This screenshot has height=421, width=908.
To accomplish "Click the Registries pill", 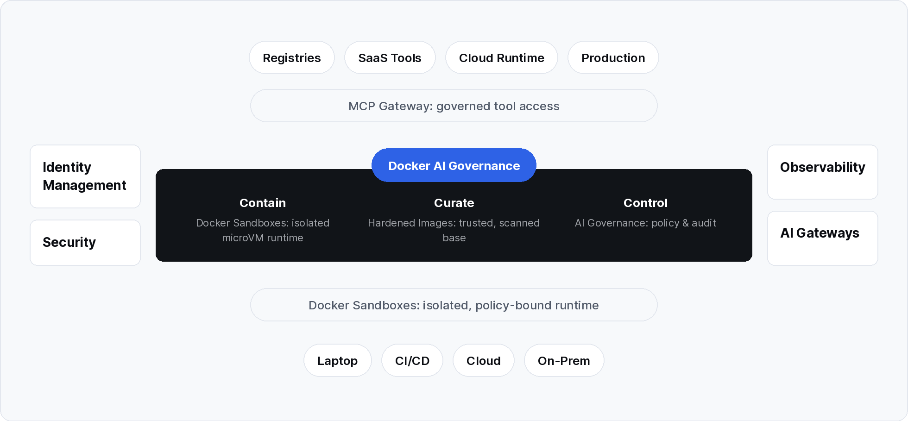I will click(292, 58).
